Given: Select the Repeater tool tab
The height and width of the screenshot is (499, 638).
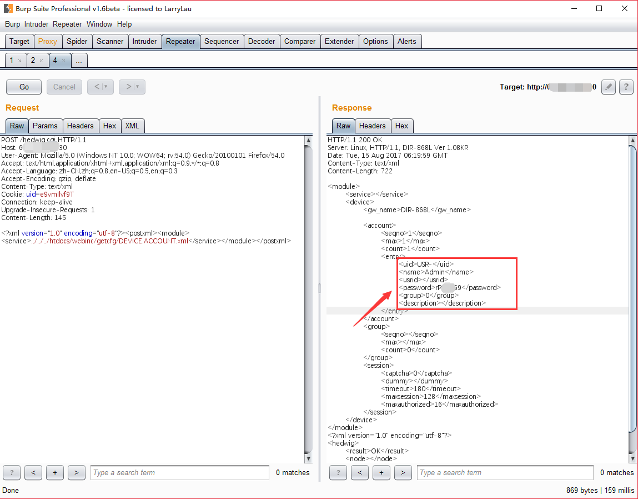Looking at the screenshot, I should point(180,42).
